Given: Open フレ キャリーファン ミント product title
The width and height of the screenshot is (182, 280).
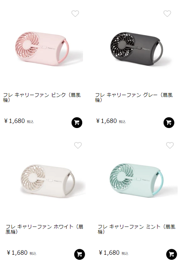Looking at the screenshot, I should click(137, 229).
